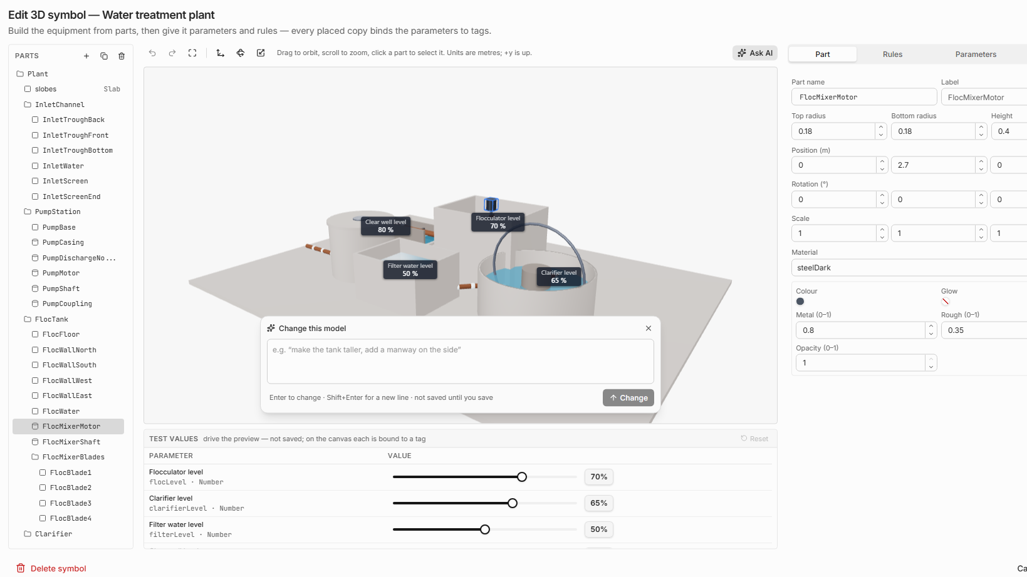Click the Change button
Screen dimensions: 1027x577
(x=628, y=398)
